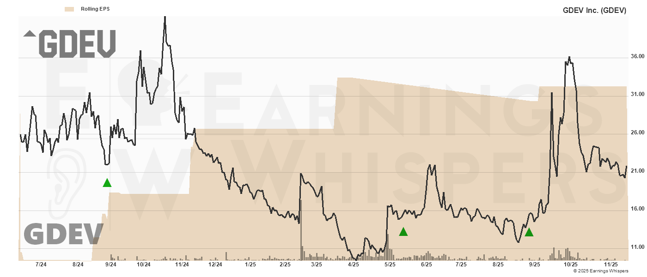Click the 4/25 date axis label
Viewport: 647px width, 277px height.
[353, 265]
